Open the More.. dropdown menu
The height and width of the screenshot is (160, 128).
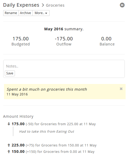[x=41, y=13]
